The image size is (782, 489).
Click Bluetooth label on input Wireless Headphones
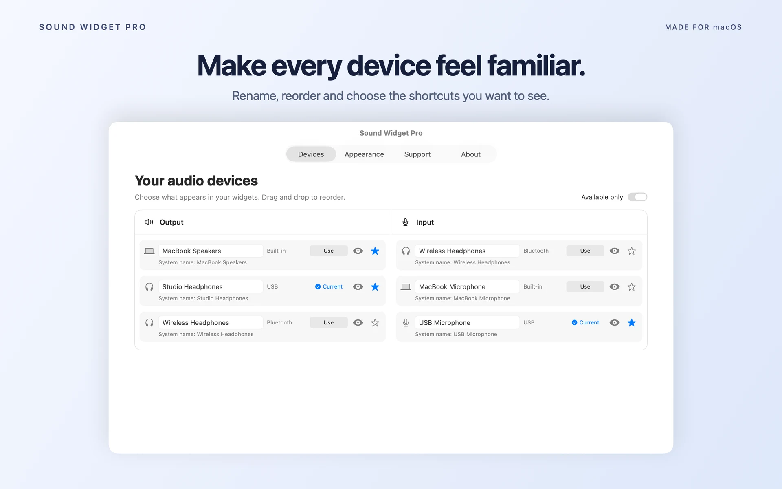tap(536, 251)
